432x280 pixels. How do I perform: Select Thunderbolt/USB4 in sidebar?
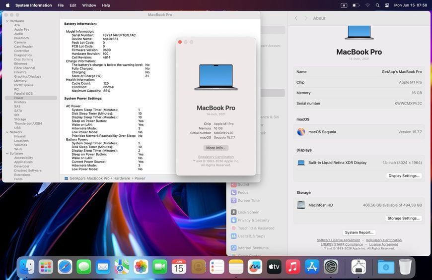[28, 123]
